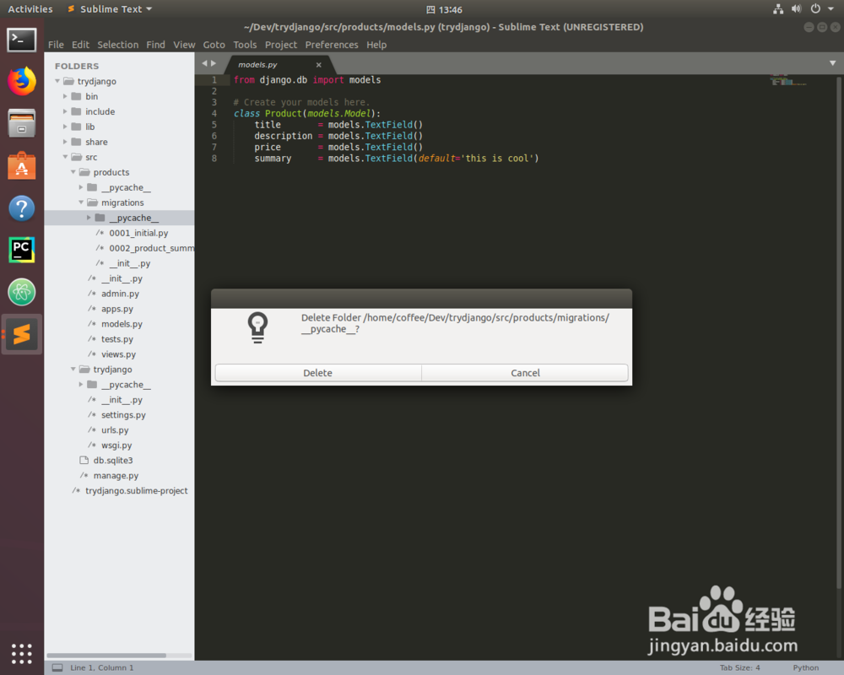Open 0001_initial.py in sidebar
Viewport: 844px width, 675px height.
138,233
